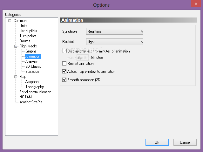Screen dimensions: 203x152
Task: Enable Display only last n minutes checkbox
Action: [x=64, y=51]
